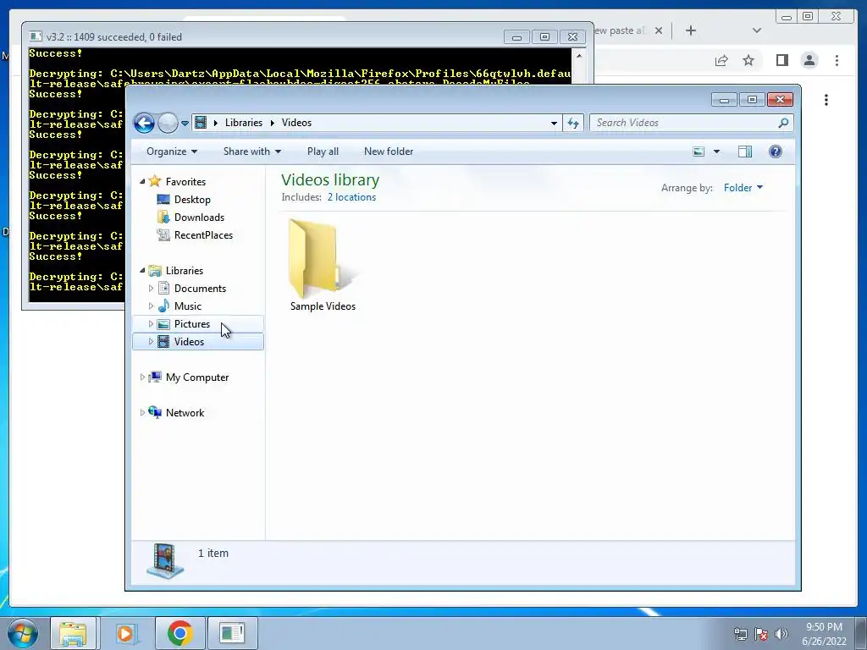Click Chrome share page icon

[x=721, y=60]
